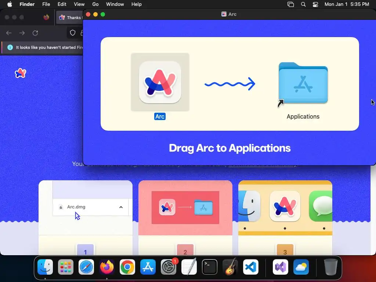Image resolution: width=376 pixels, height=282 pixels.
Task: Go back in Firefox window
Action: (x=9, y=33)
